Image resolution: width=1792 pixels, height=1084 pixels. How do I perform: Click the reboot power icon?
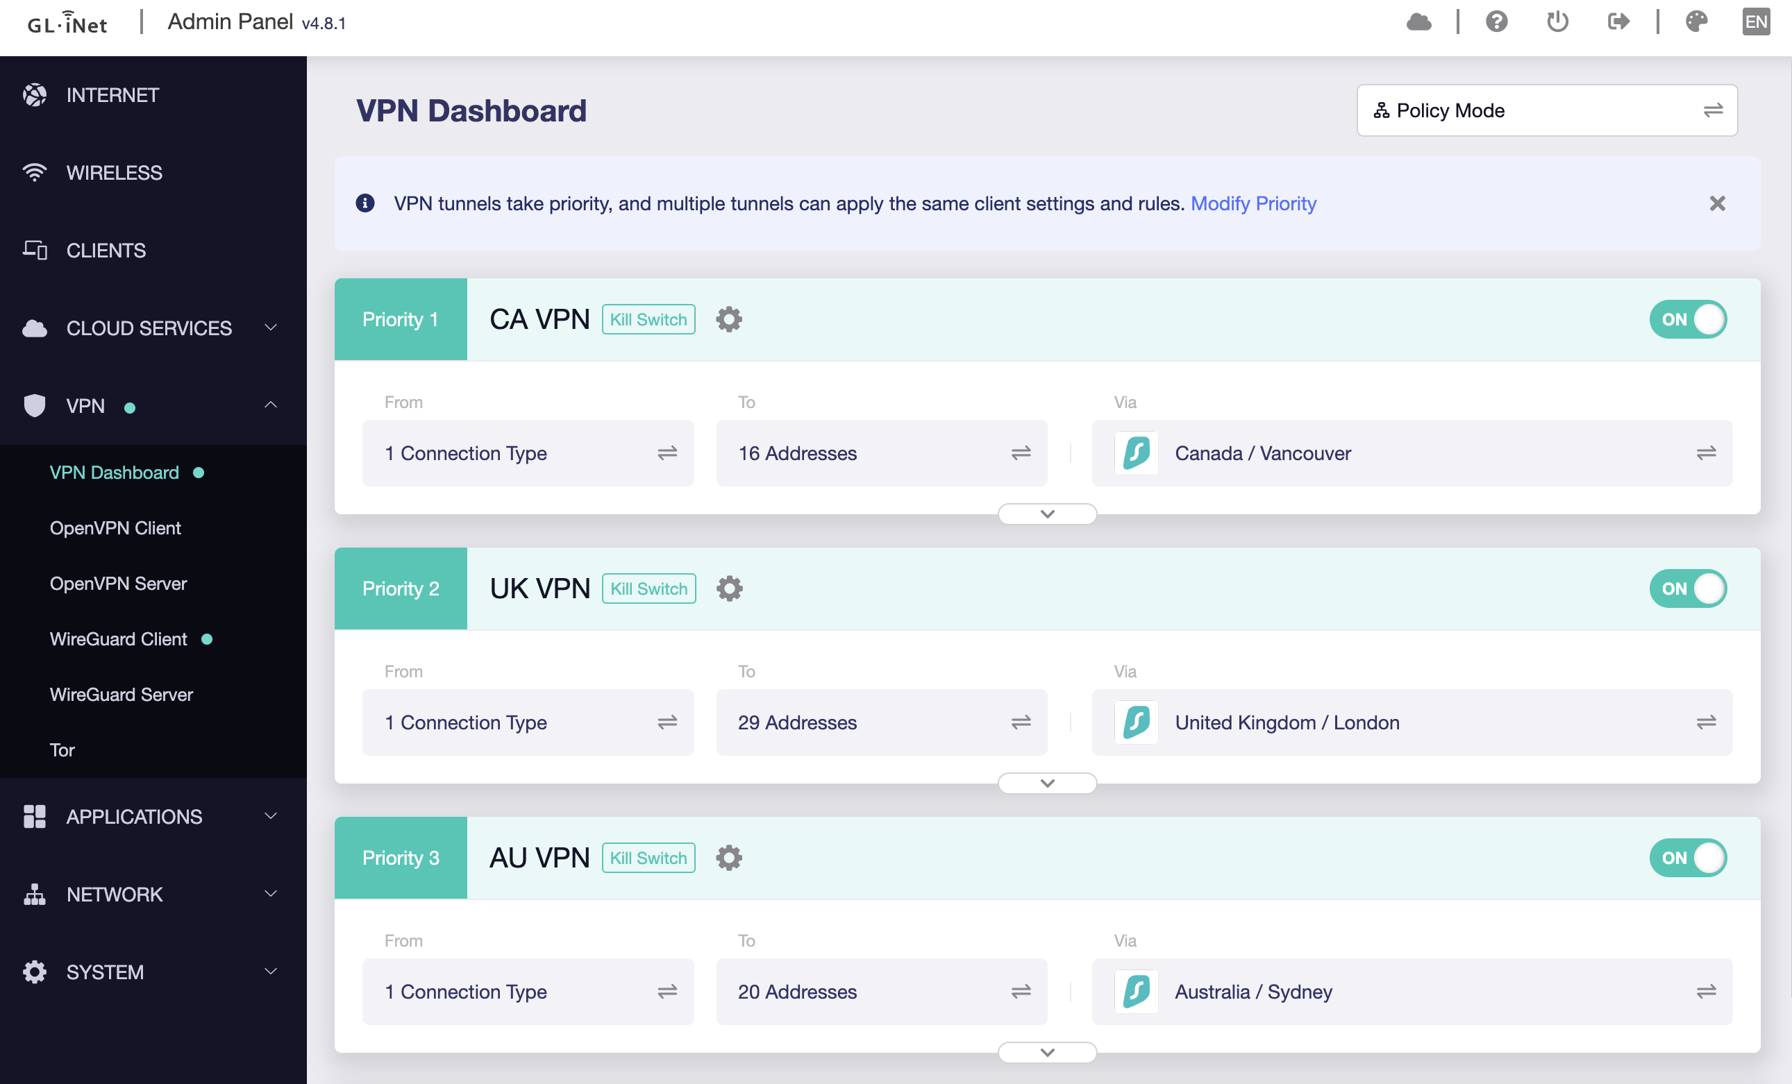(x=1557, y=22)
